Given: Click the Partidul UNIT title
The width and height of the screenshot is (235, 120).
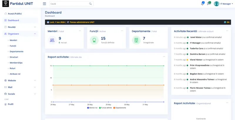Looking at the screenshot, I should 21,4.
